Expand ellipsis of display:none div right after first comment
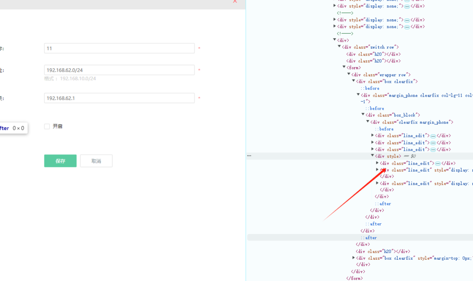Viewport: 473px width, 281px height. (x=407, y=20)
